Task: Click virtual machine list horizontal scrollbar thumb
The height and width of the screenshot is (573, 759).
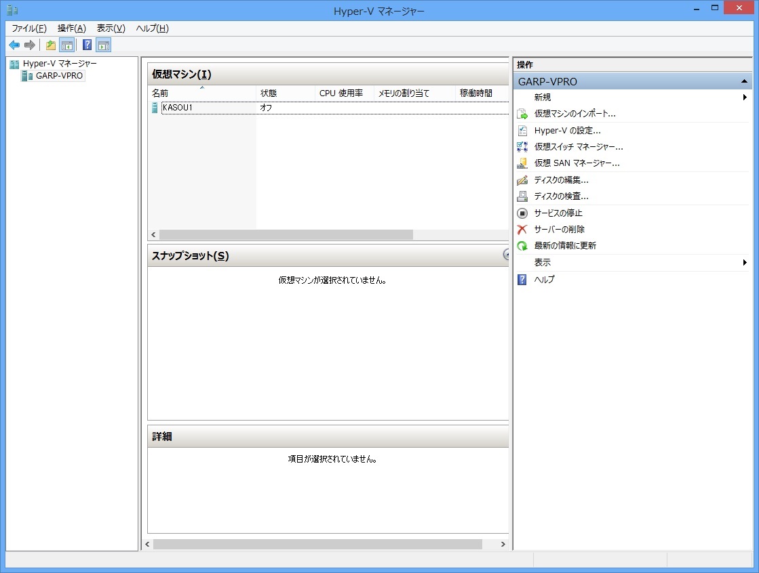Action: [x=286, y=234]
